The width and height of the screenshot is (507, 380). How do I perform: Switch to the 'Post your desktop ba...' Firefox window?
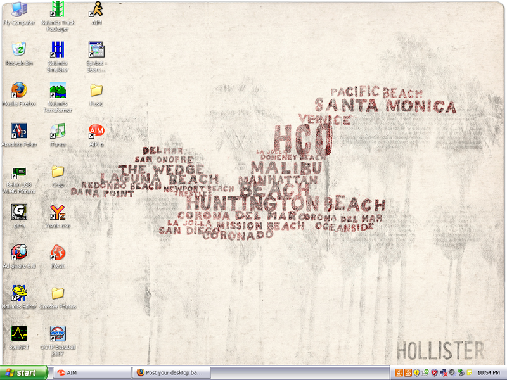tap(171, 372)
